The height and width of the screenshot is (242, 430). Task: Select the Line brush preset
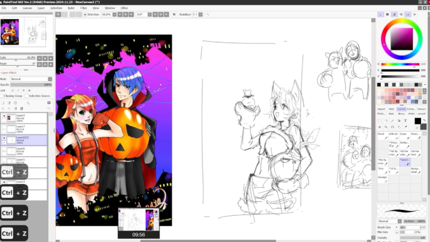[x=382, y=170]
